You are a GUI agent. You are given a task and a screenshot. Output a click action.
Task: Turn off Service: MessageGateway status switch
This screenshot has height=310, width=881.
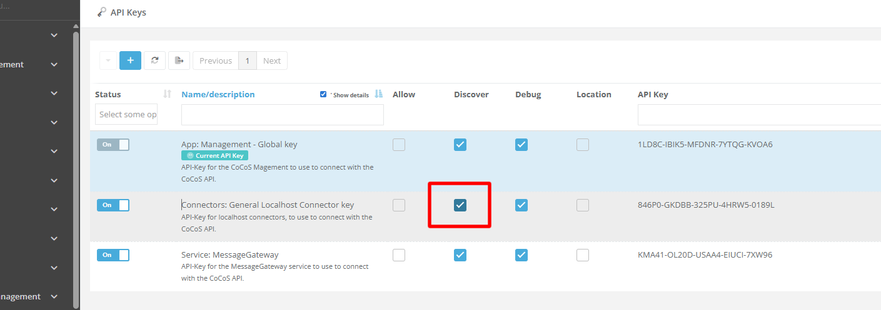(113, 255)
